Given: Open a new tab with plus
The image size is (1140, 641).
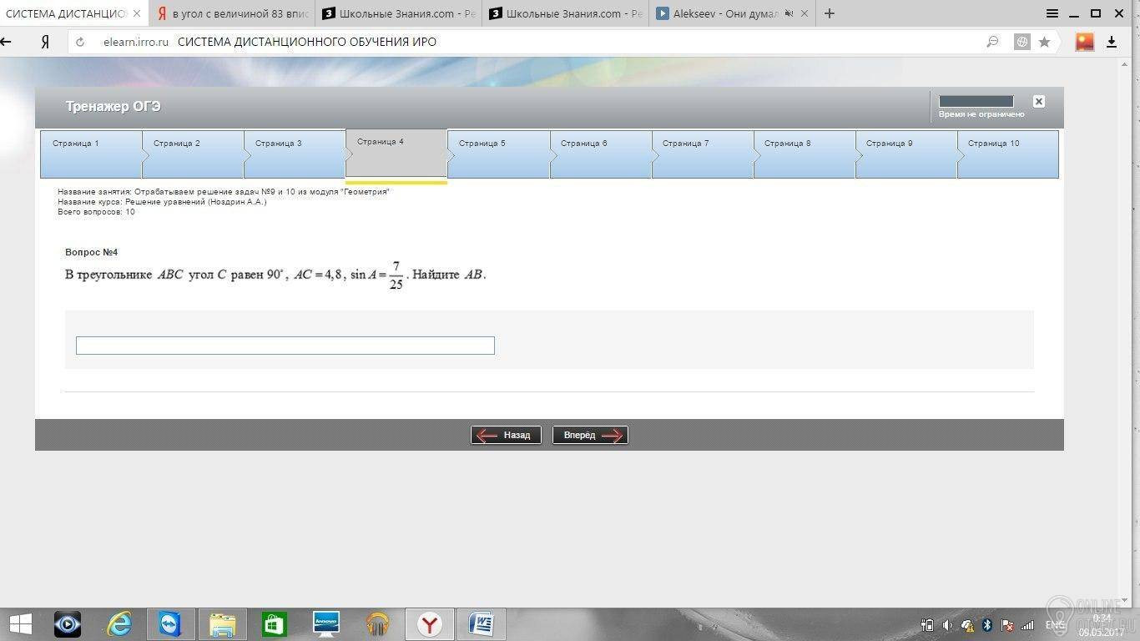Looking at the screenshot, I should pyautogui.click(x=829, y=13).
